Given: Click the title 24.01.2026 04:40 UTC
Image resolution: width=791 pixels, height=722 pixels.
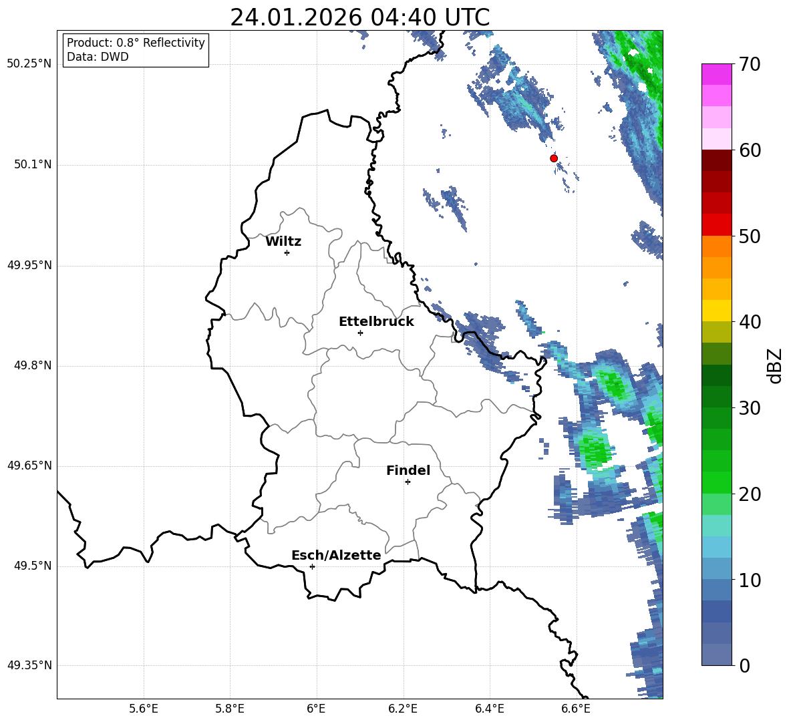Looking at the screenshot, I should [359, 17].
